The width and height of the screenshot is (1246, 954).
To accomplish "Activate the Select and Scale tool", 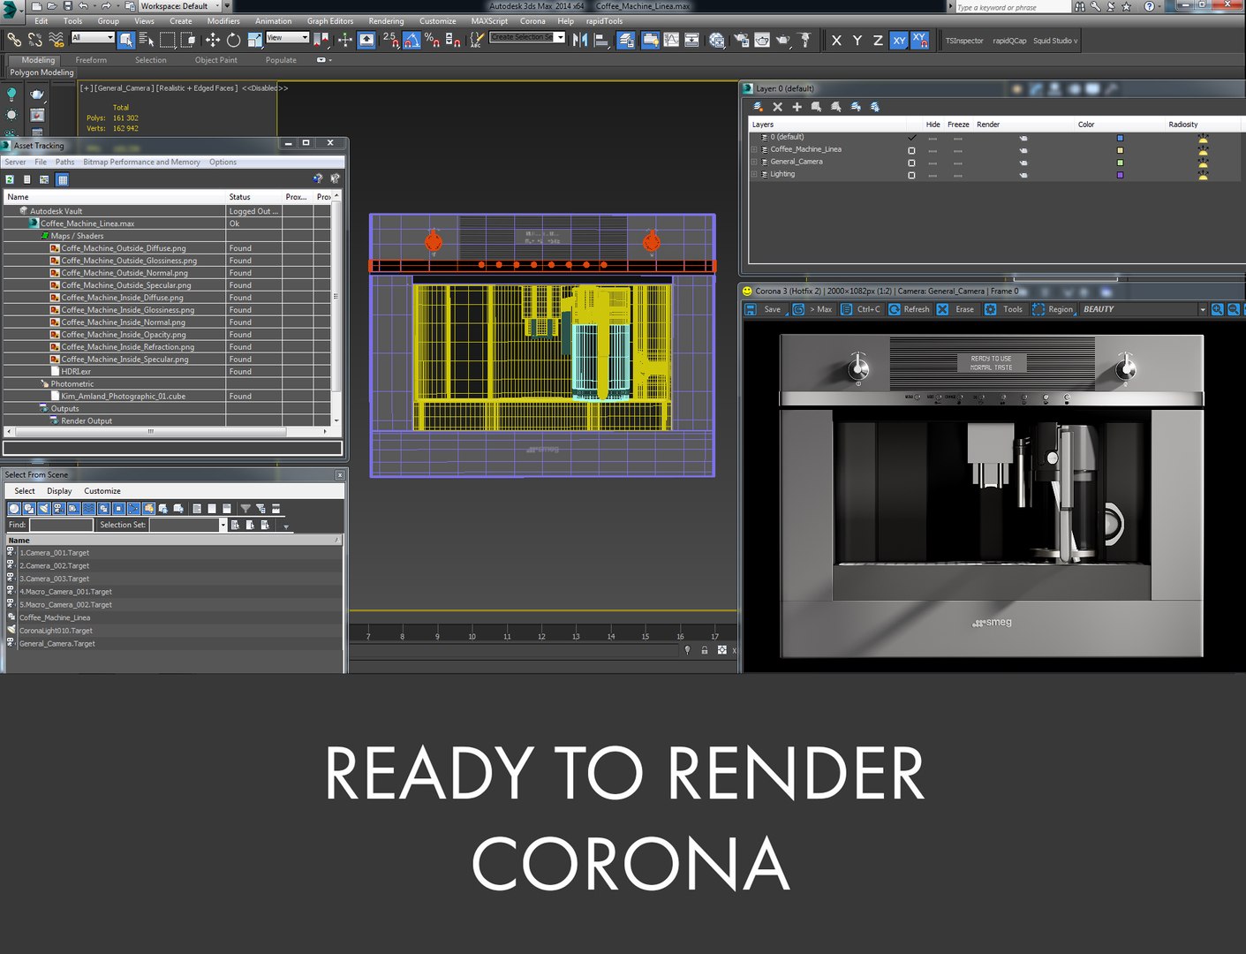I will click(x=254, y=40).
